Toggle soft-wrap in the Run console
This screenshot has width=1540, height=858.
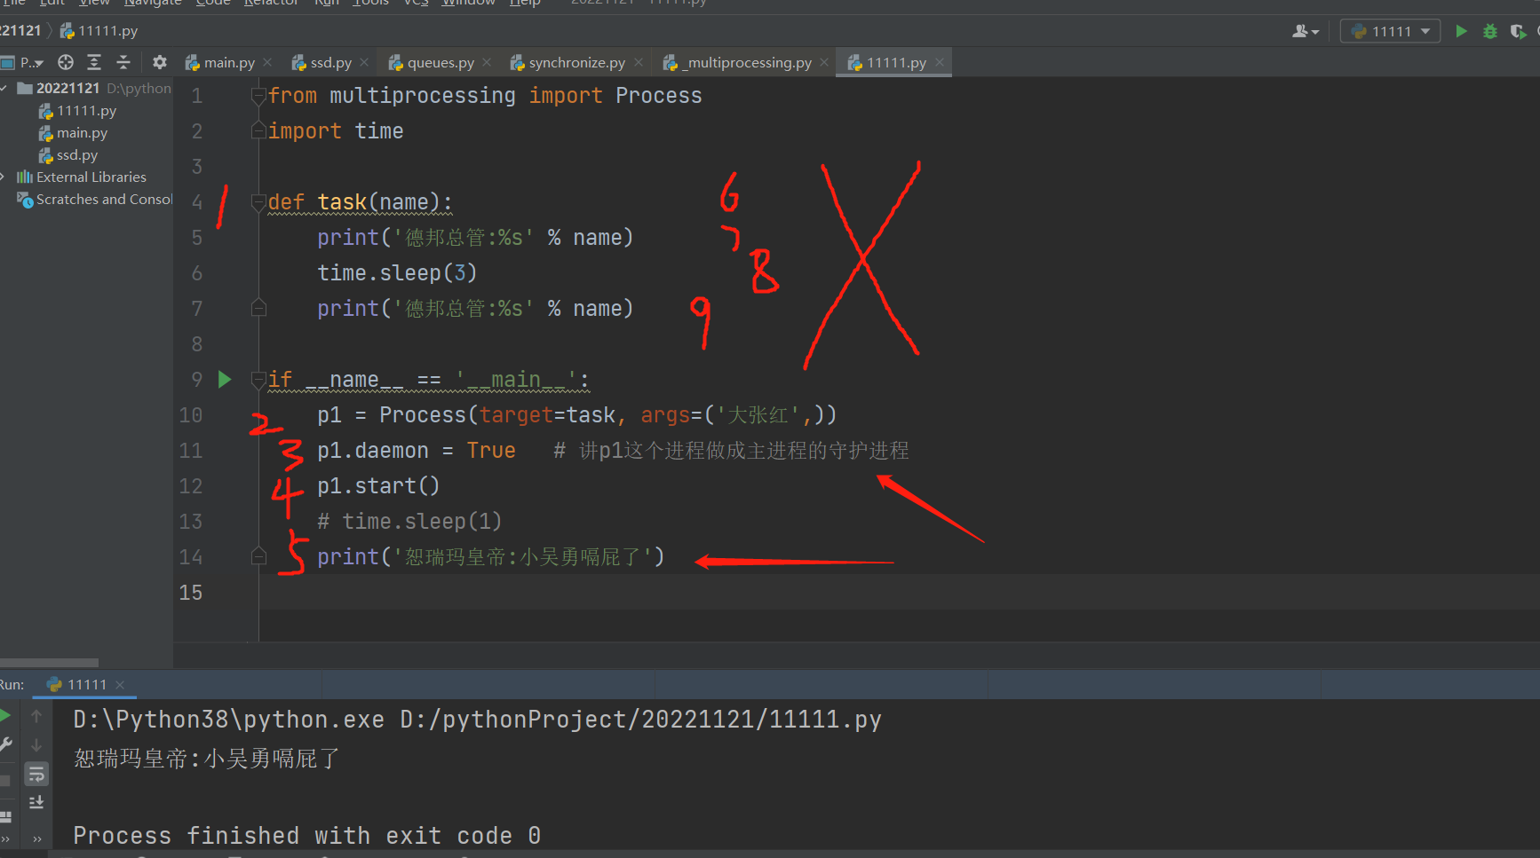coord(36,774)
